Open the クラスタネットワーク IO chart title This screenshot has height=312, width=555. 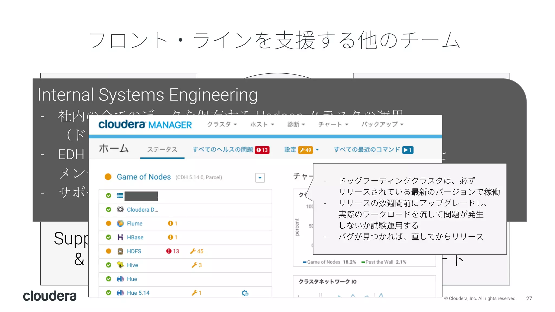point(327,282)
